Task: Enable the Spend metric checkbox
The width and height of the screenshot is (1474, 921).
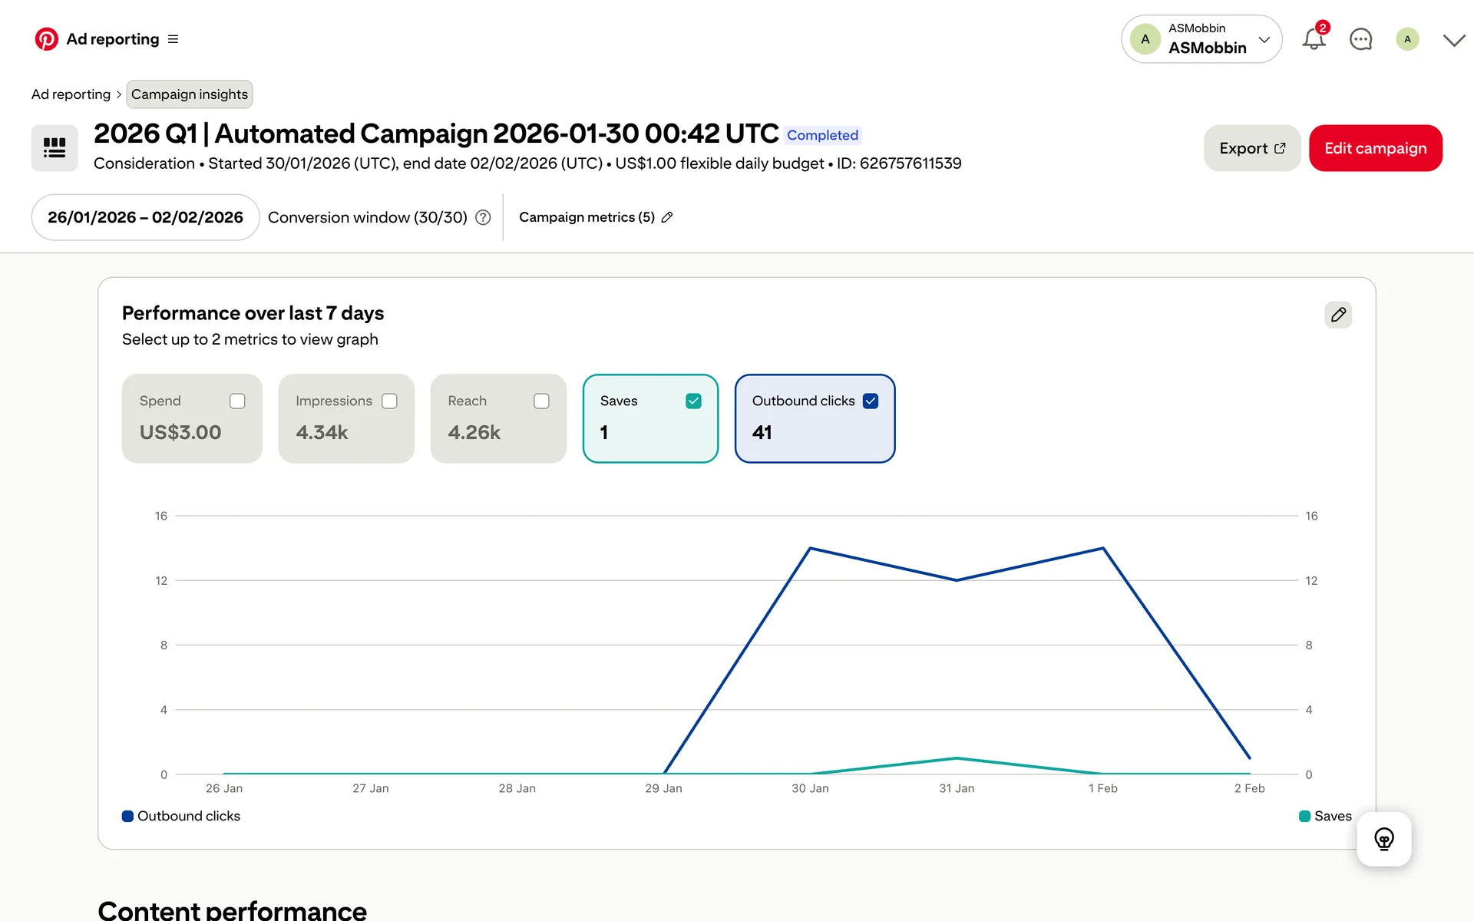Action: pyautogui.click(x=237, y=401)
